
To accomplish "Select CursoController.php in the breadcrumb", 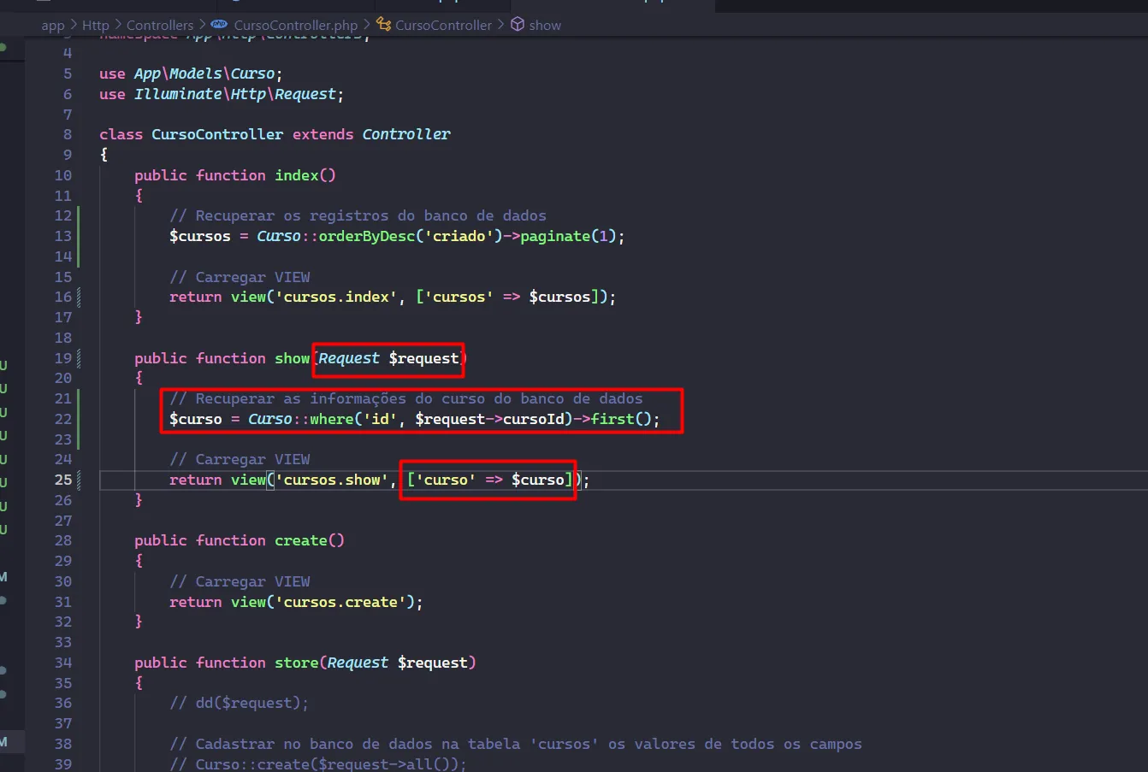I will click(296, 26).
